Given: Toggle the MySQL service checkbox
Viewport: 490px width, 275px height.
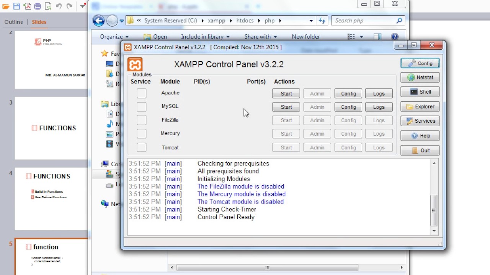Looking at the screenshot, I should pyautogui.click(x=142, y=107).
